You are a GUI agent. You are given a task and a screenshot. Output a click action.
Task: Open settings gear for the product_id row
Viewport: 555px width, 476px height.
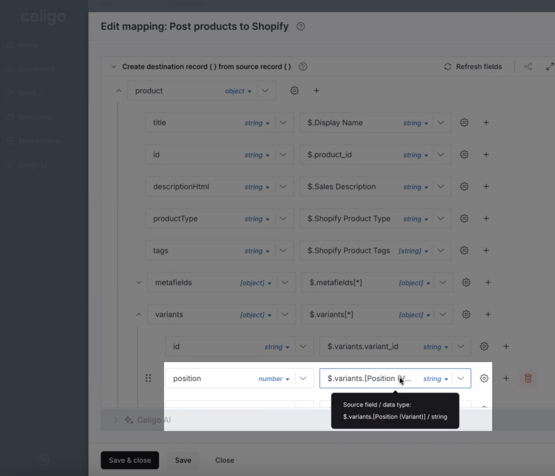[464, 155]
